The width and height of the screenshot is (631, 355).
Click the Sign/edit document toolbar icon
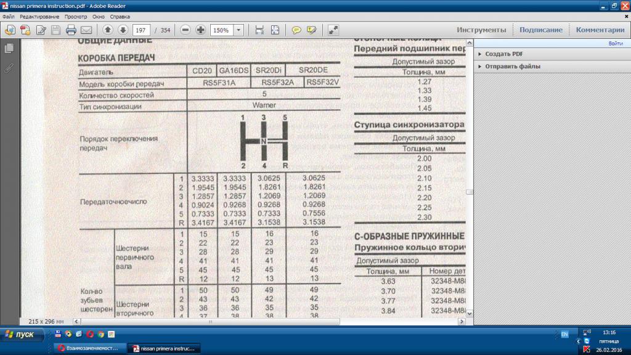pos(41,30)
